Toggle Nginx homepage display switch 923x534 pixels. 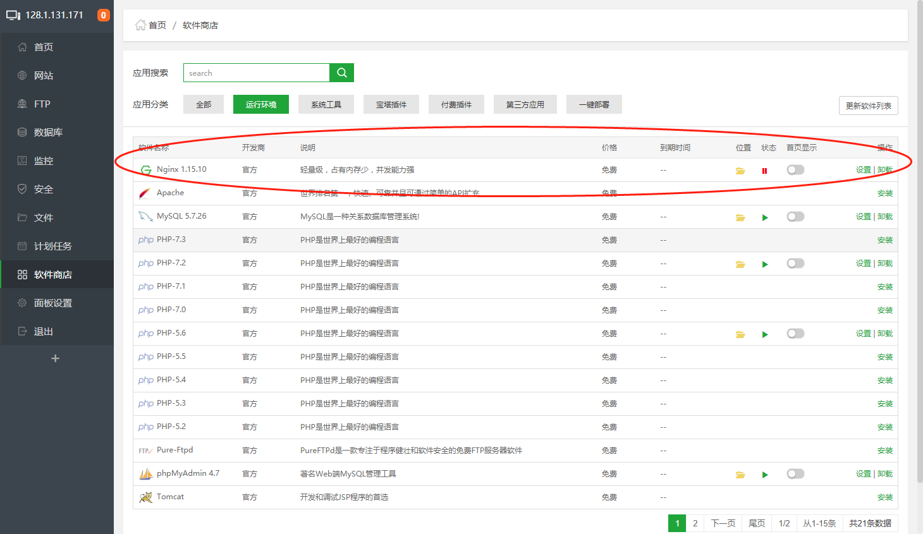tap(795, 169)
